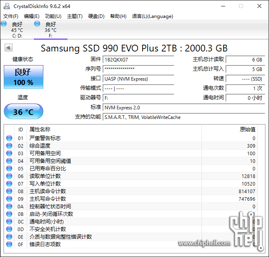Screen dimensions: 269x257
Task: Click the 良好 100 % health status button
Action: (24, 77)
